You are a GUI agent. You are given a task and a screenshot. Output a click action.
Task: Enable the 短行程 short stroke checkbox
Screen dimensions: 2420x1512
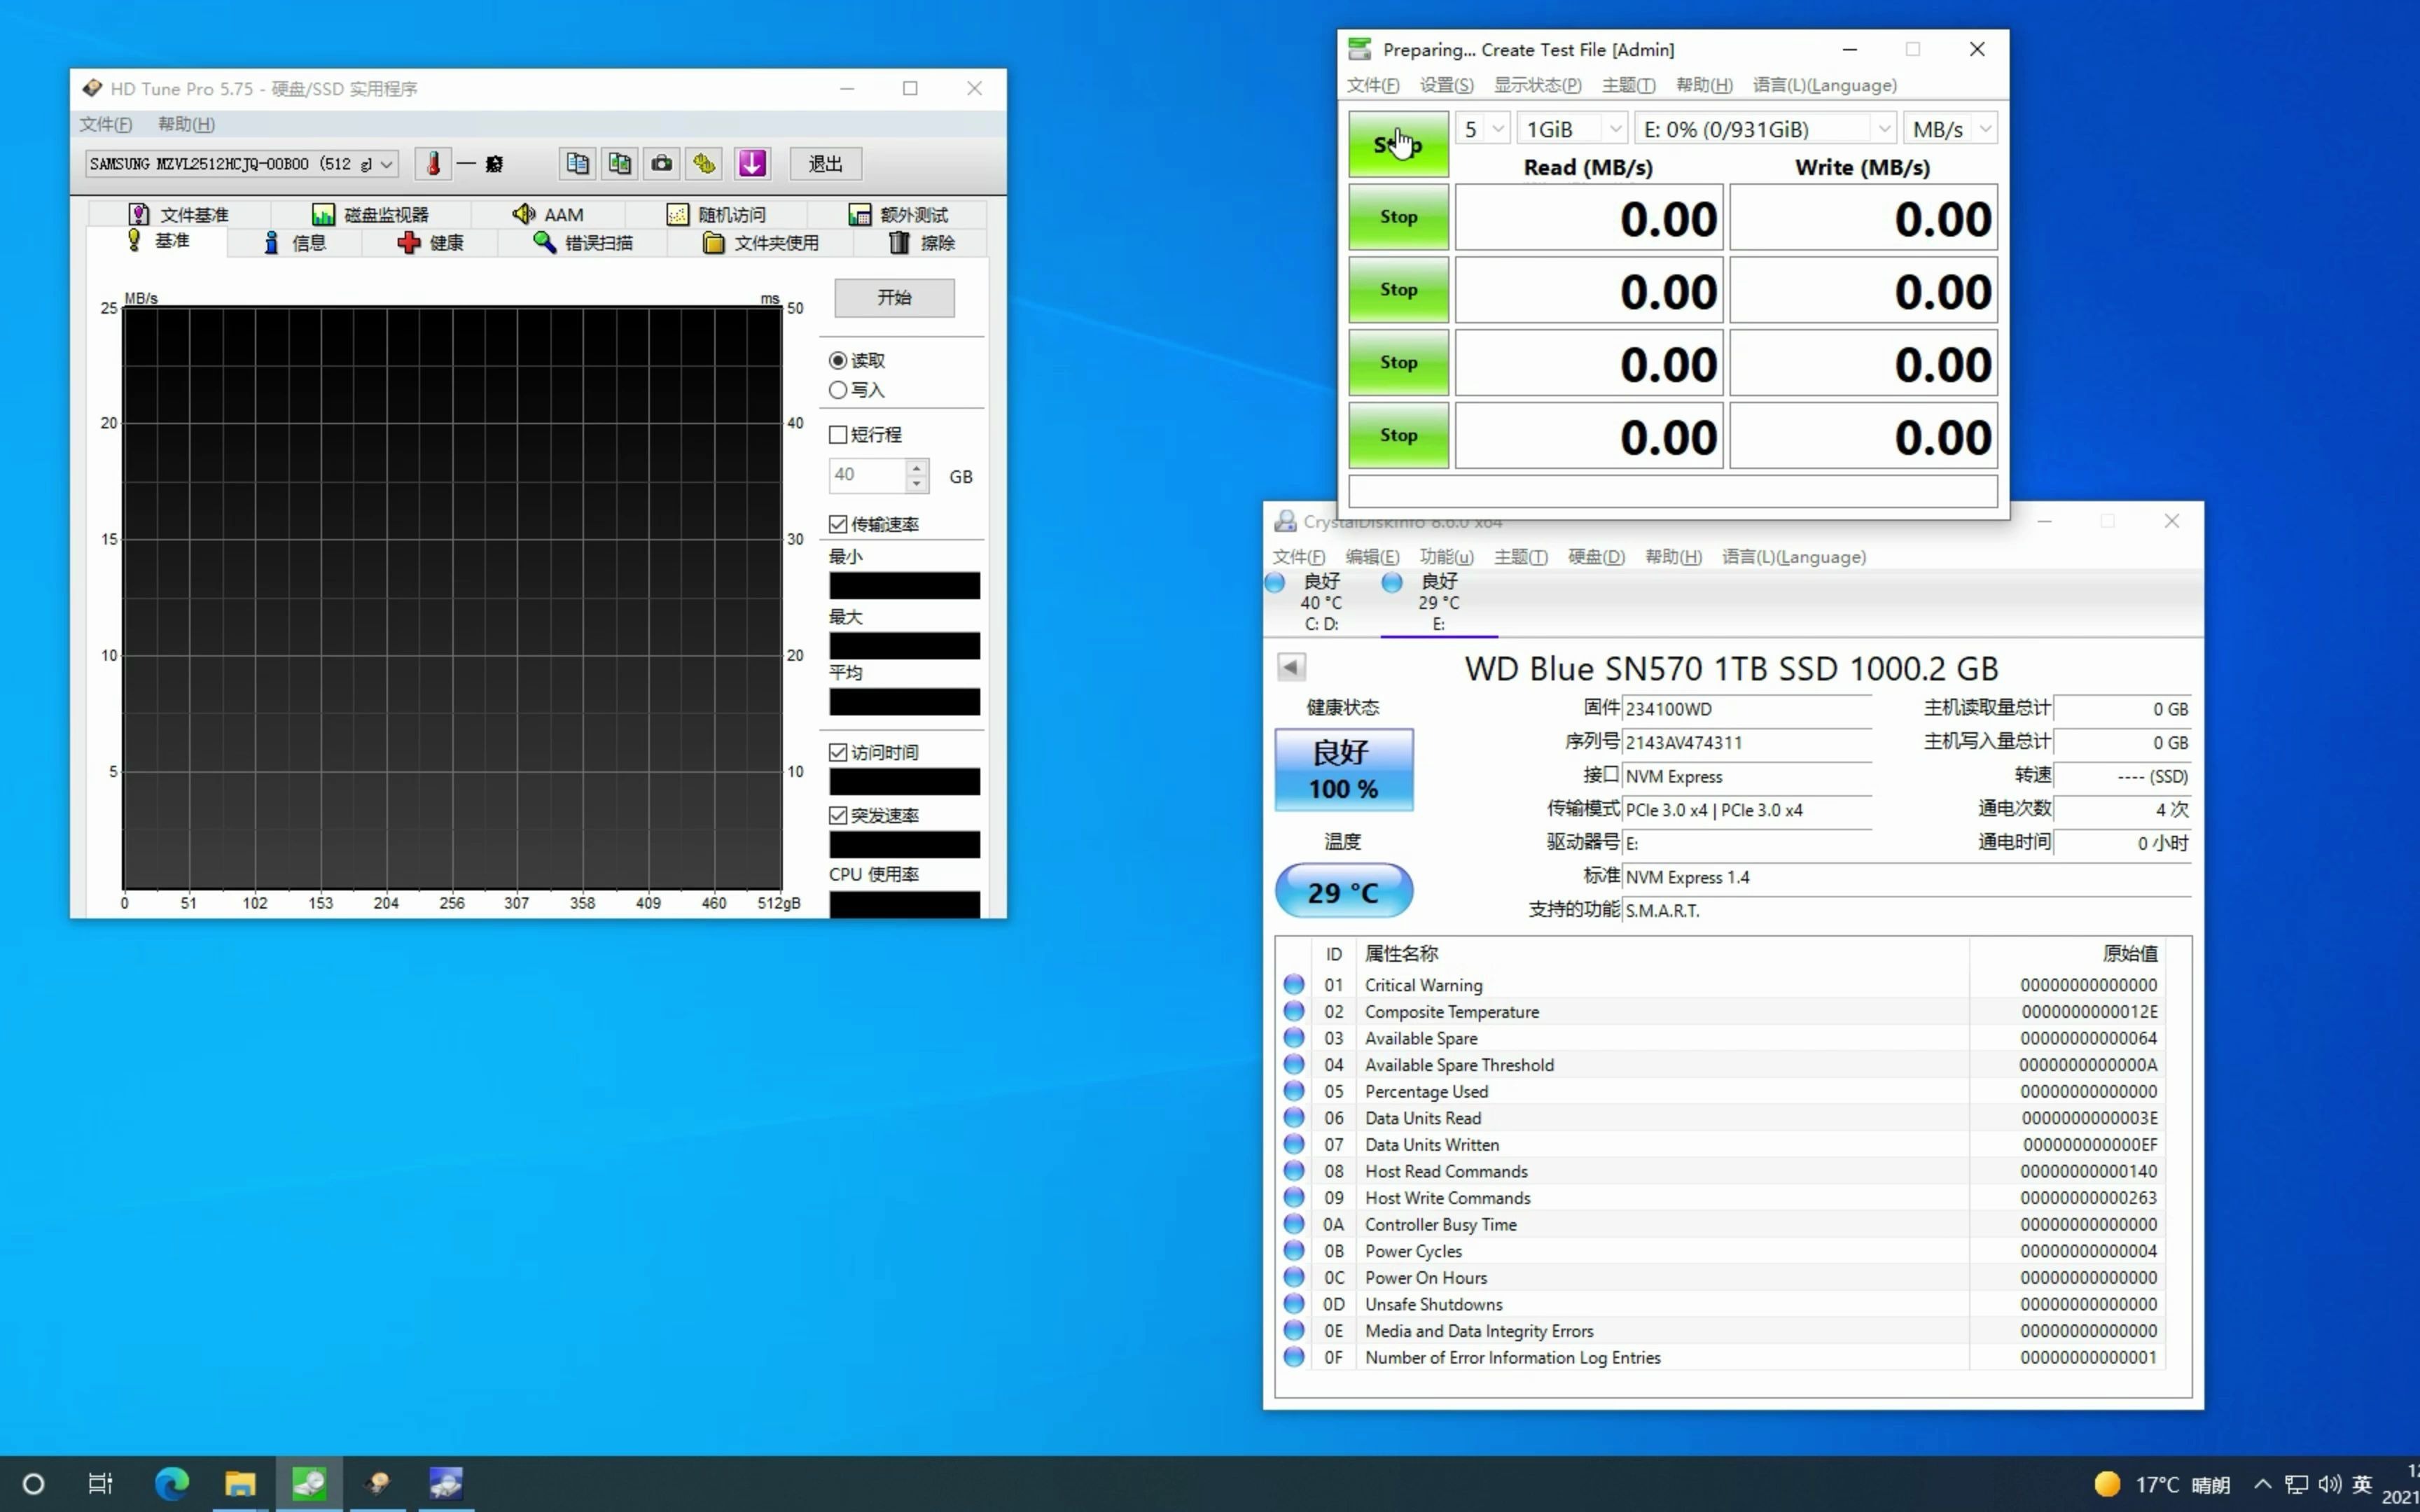(838, 435)
